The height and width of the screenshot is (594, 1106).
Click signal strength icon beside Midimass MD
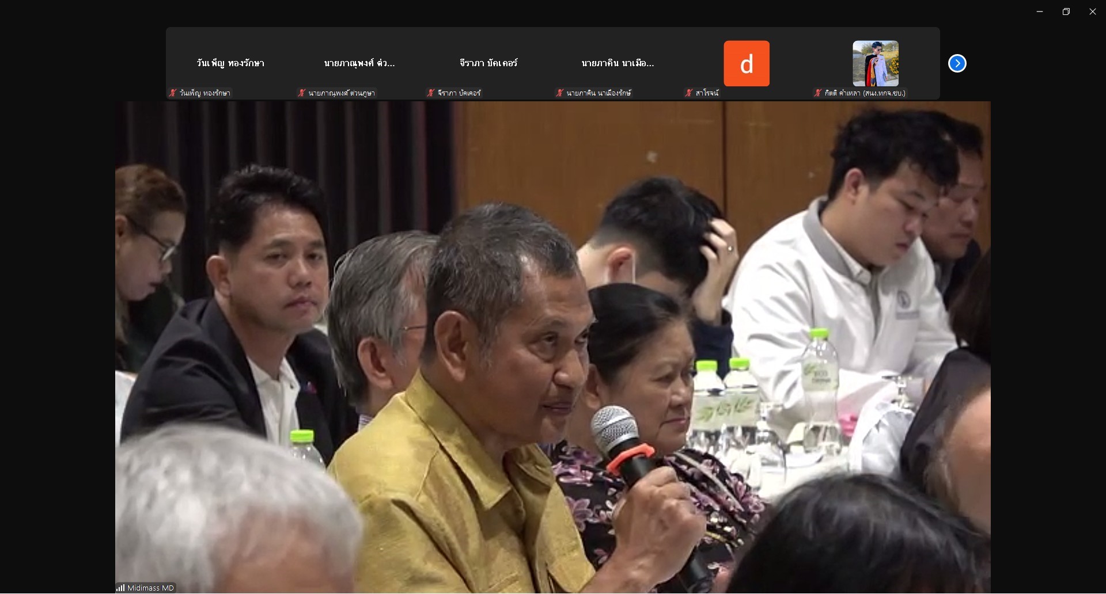[120, 588]
